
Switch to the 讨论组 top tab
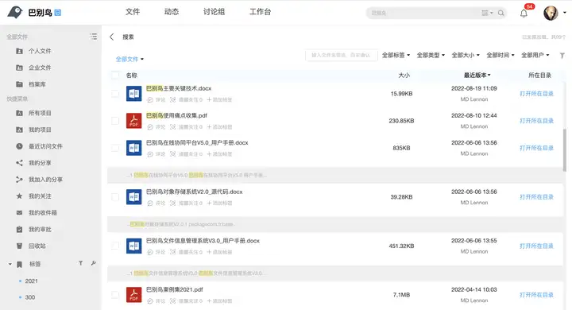point(214,12)
